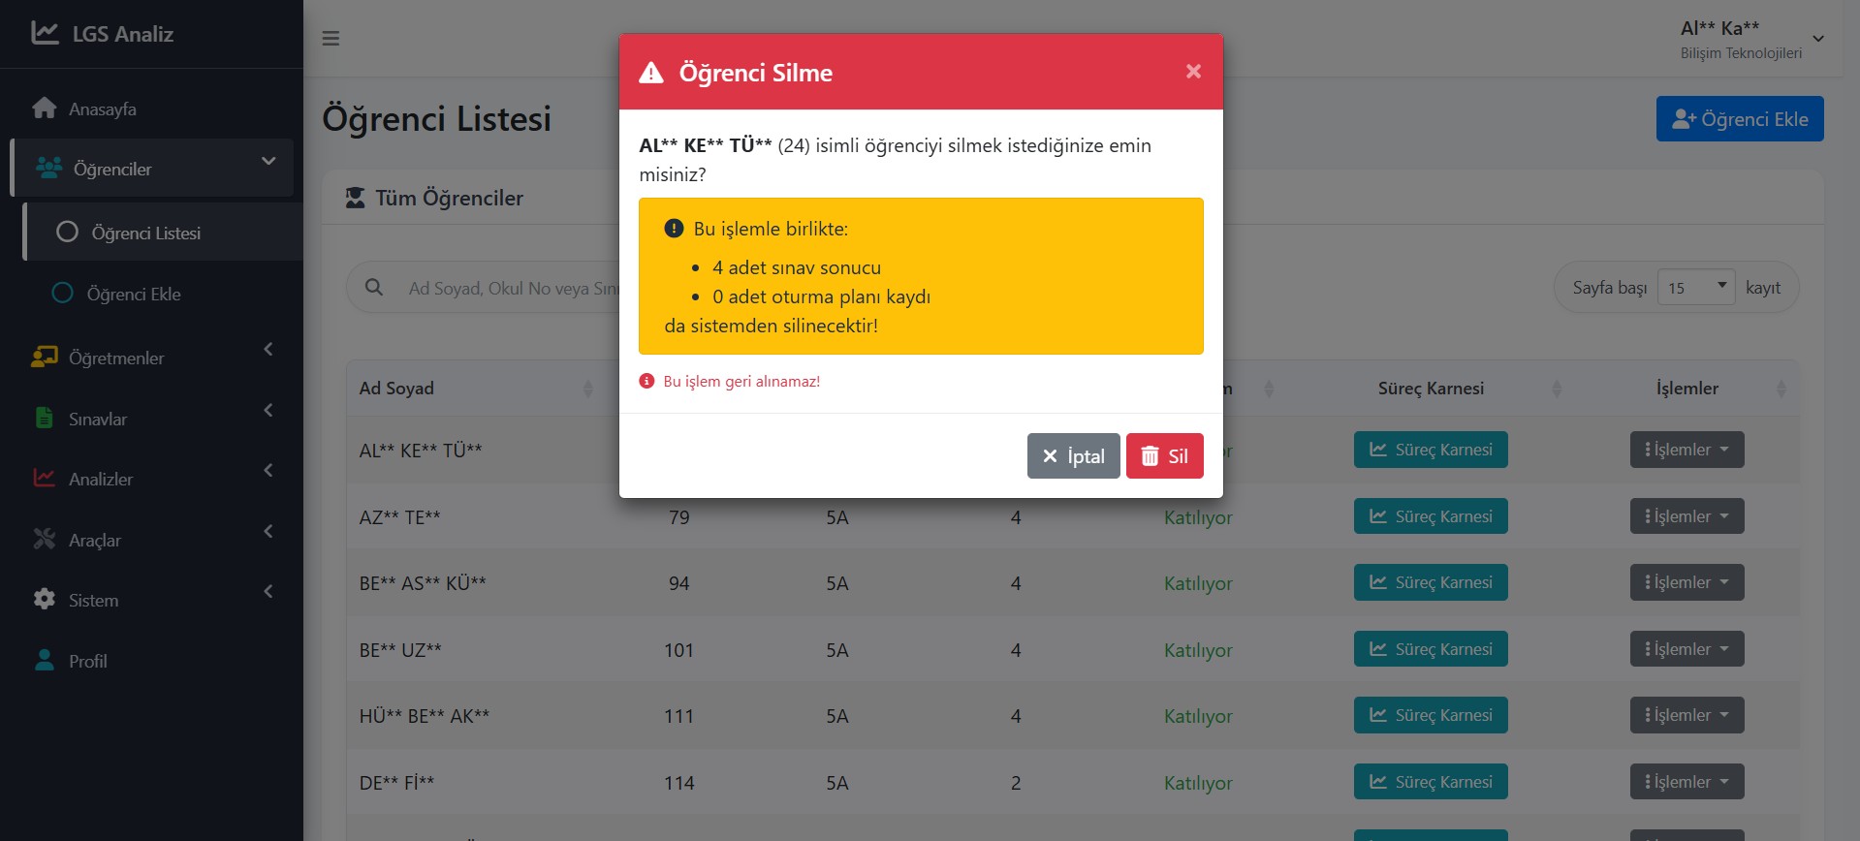This screenshot has height=841, width=1860.
Task: Click the LGS Analiz chart logo
Action: [45, 33]
